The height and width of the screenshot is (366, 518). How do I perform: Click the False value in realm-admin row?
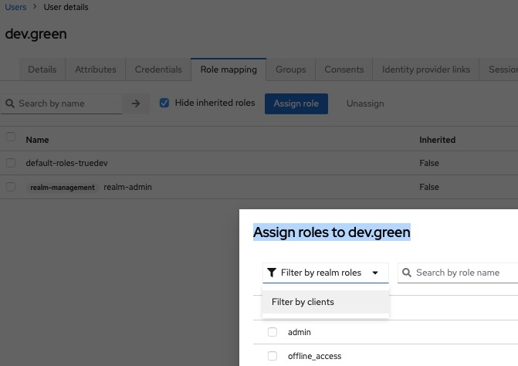[x=429, y=187]
